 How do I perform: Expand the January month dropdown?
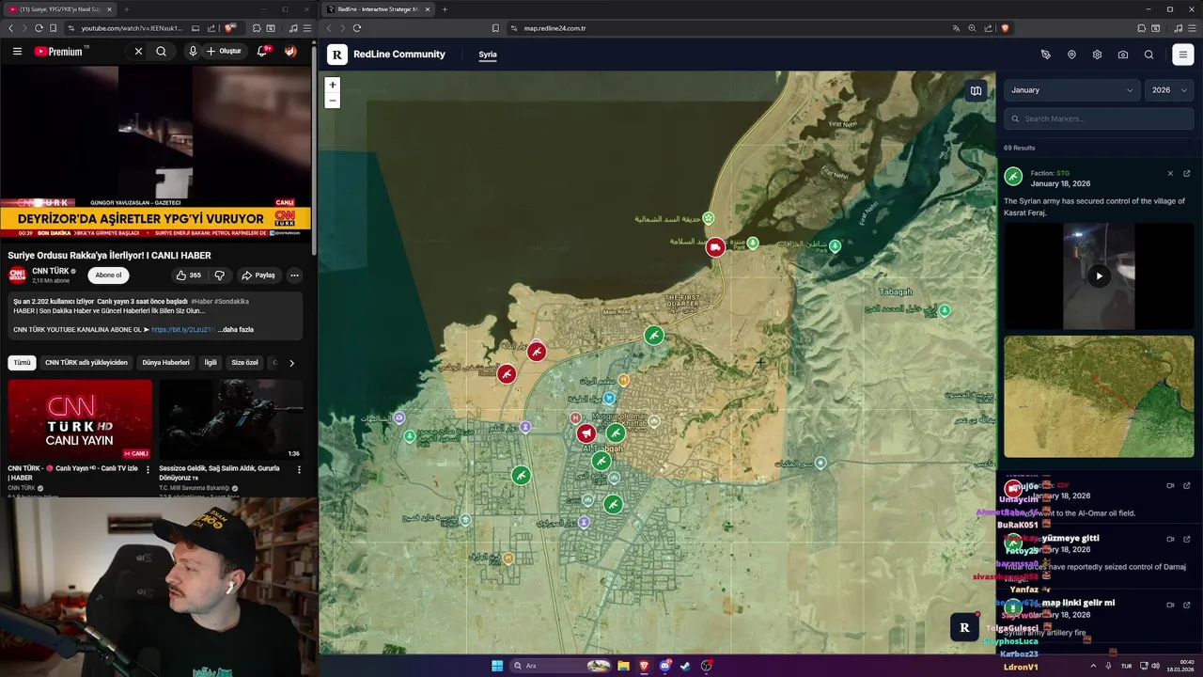pyautogui.click(x=1071, y=90)
